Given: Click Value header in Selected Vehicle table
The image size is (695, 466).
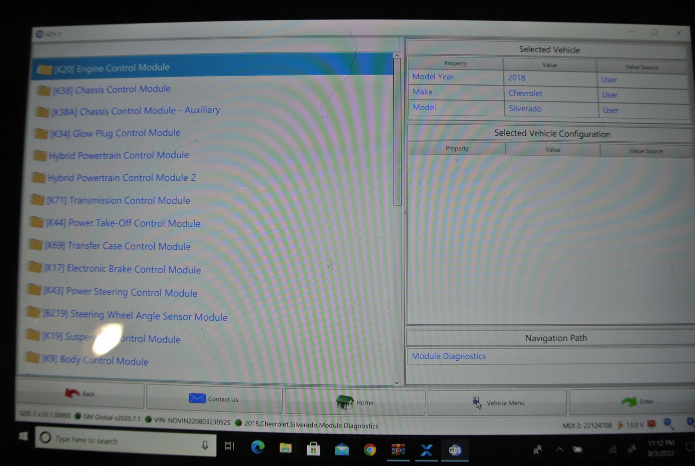Looking at the screenshot, I should point(550,65).
